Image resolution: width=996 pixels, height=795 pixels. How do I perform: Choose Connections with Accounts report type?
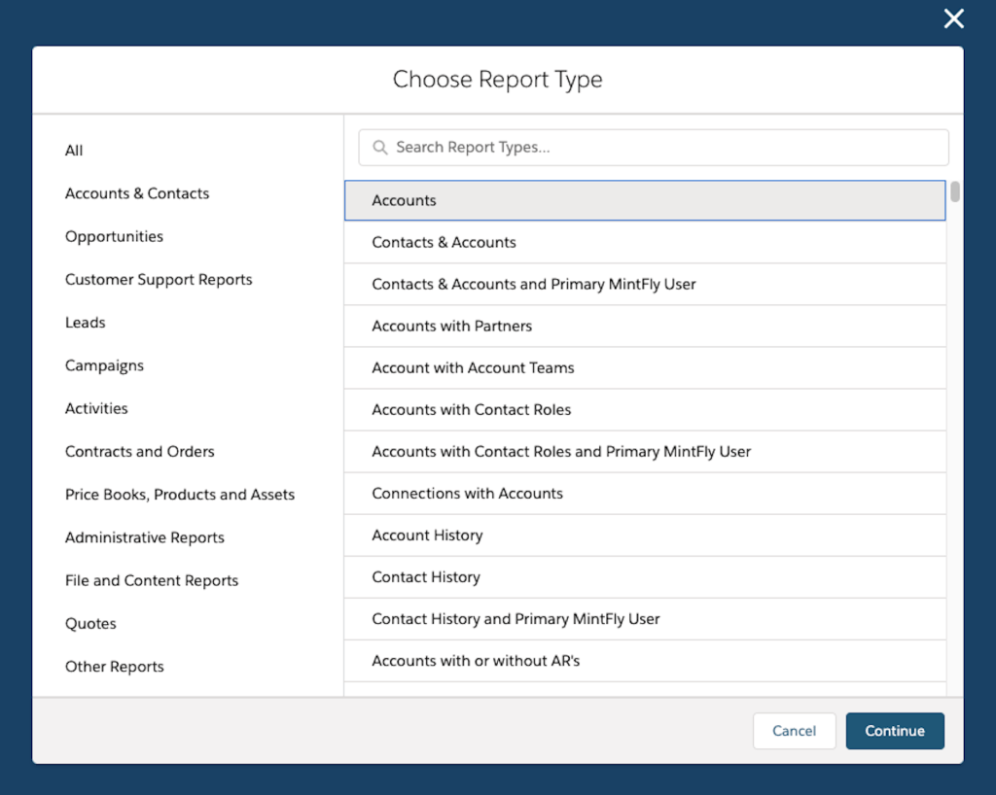644,493
